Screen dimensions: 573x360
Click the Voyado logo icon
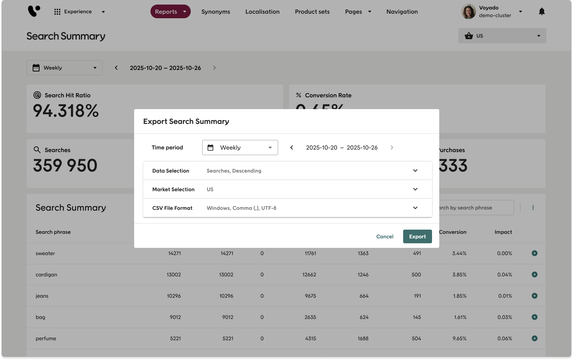(x=34, y=11)
